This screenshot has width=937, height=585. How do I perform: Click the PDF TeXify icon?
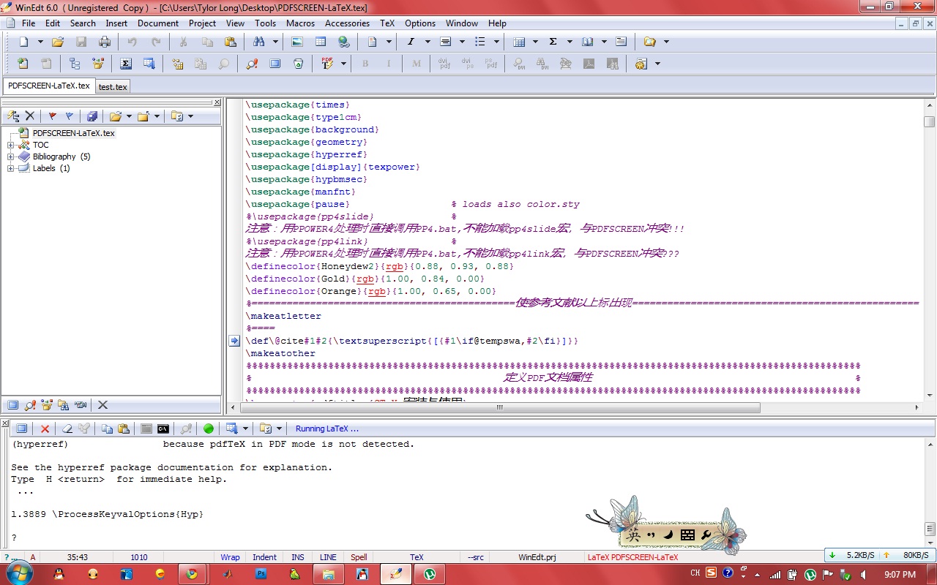coord(327,64)
